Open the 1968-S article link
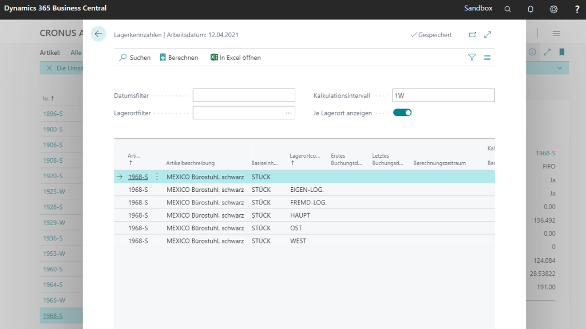The image size is (586, 329). click(138, 177)
